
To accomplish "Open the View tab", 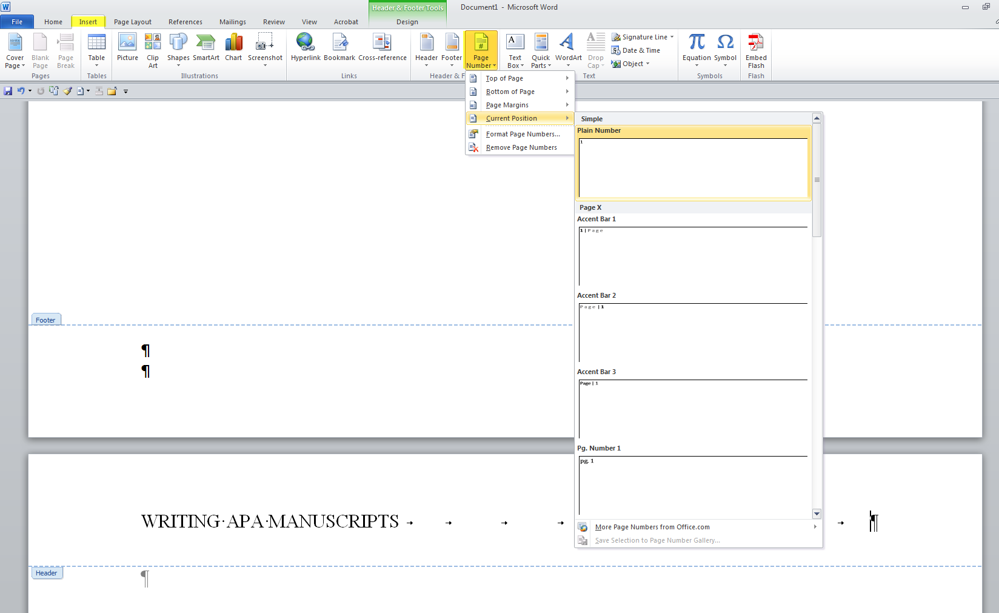I will [x=309, y=22].
